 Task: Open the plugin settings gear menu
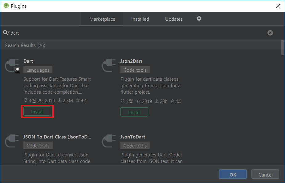pyautogui.click(x=199, y=19)
